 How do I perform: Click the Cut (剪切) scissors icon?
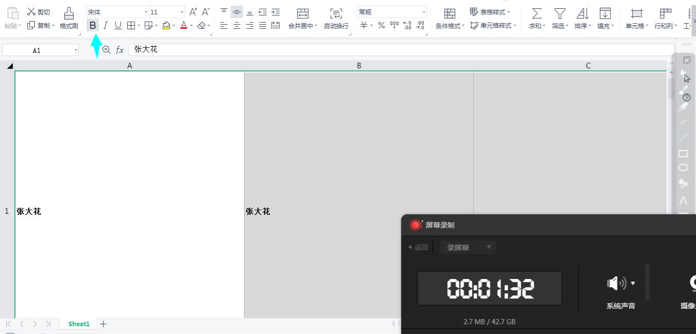(31, 12)
